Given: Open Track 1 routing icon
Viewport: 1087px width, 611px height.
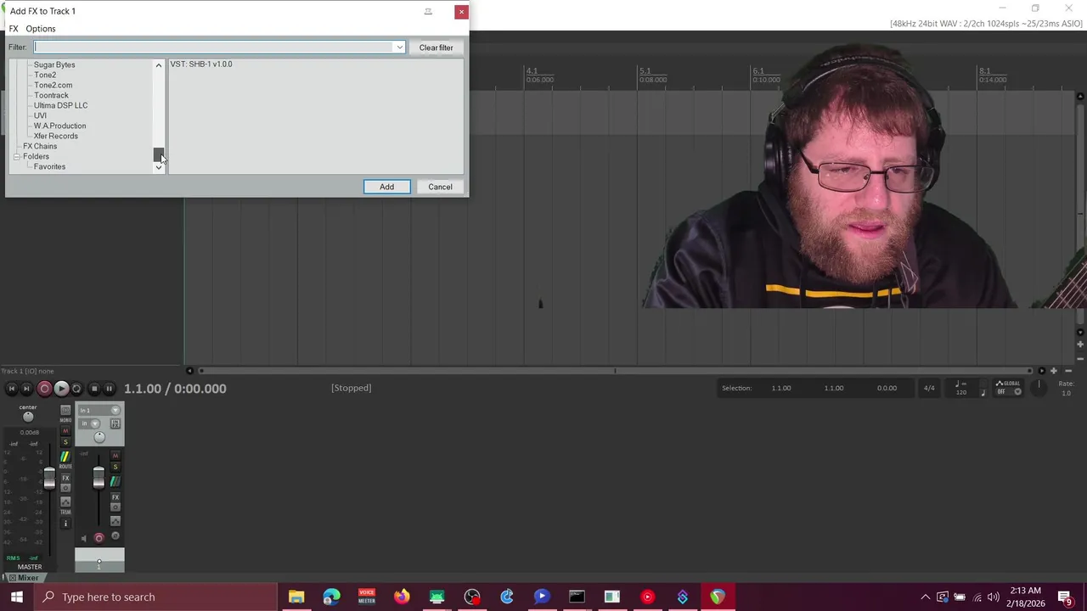Looking at the screenshot, I should (x=115, y=482).
